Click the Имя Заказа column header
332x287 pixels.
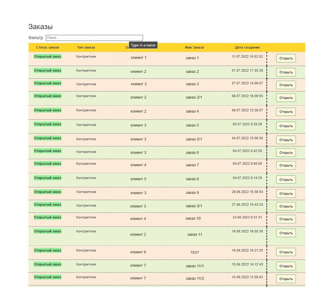click(x=194, y=47)
